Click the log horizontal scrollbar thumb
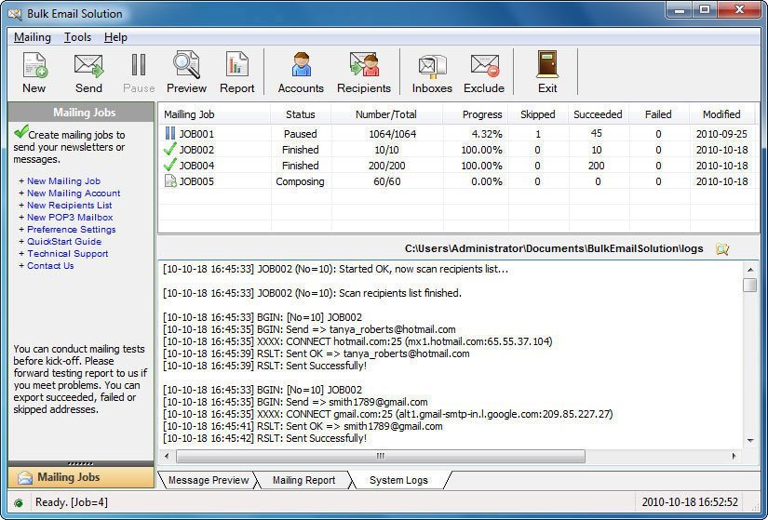This screenshot has height=520, width=768. pyautogui.click(x=380, y=456)
